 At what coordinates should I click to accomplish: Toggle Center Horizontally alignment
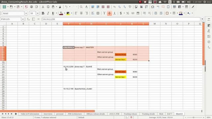click(x=81, y=13)
